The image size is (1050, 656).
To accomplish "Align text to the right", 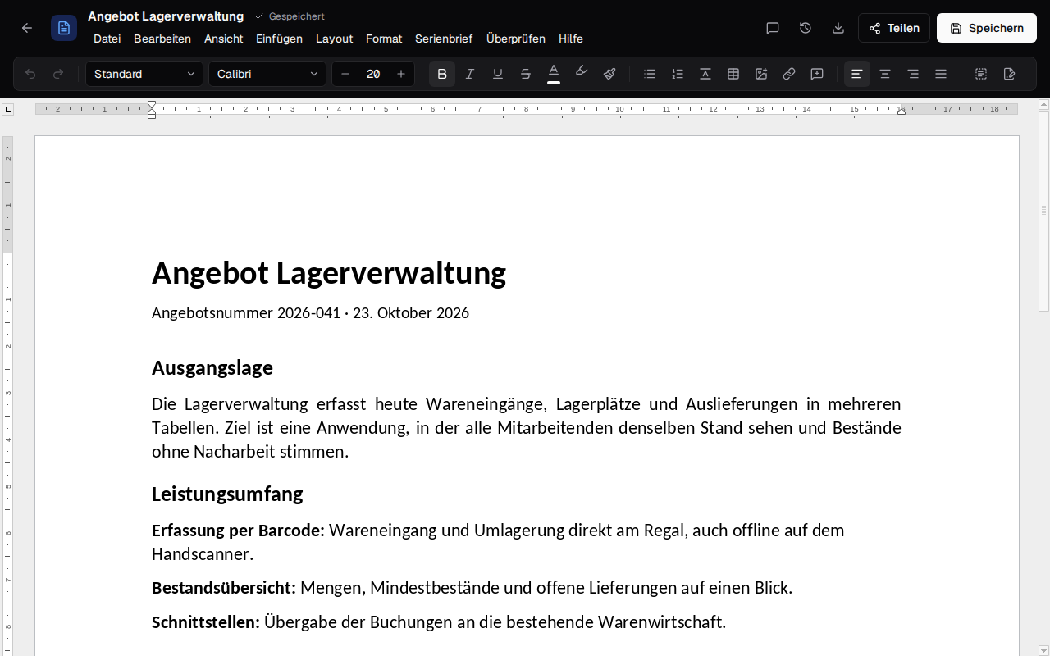I will tap(913, 74).
